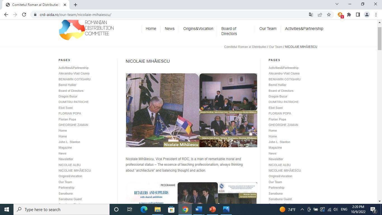Viewport: 382px width, 215px height.
Task: Open File Explorer from the taskbar
Action: [x=157, y=209]
